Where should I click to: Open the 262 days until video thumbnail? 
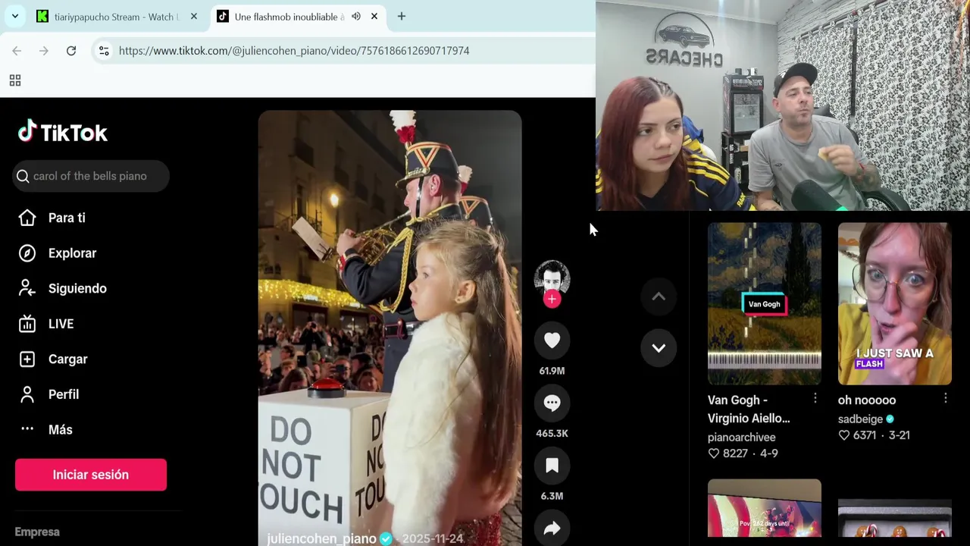[764, 508]
